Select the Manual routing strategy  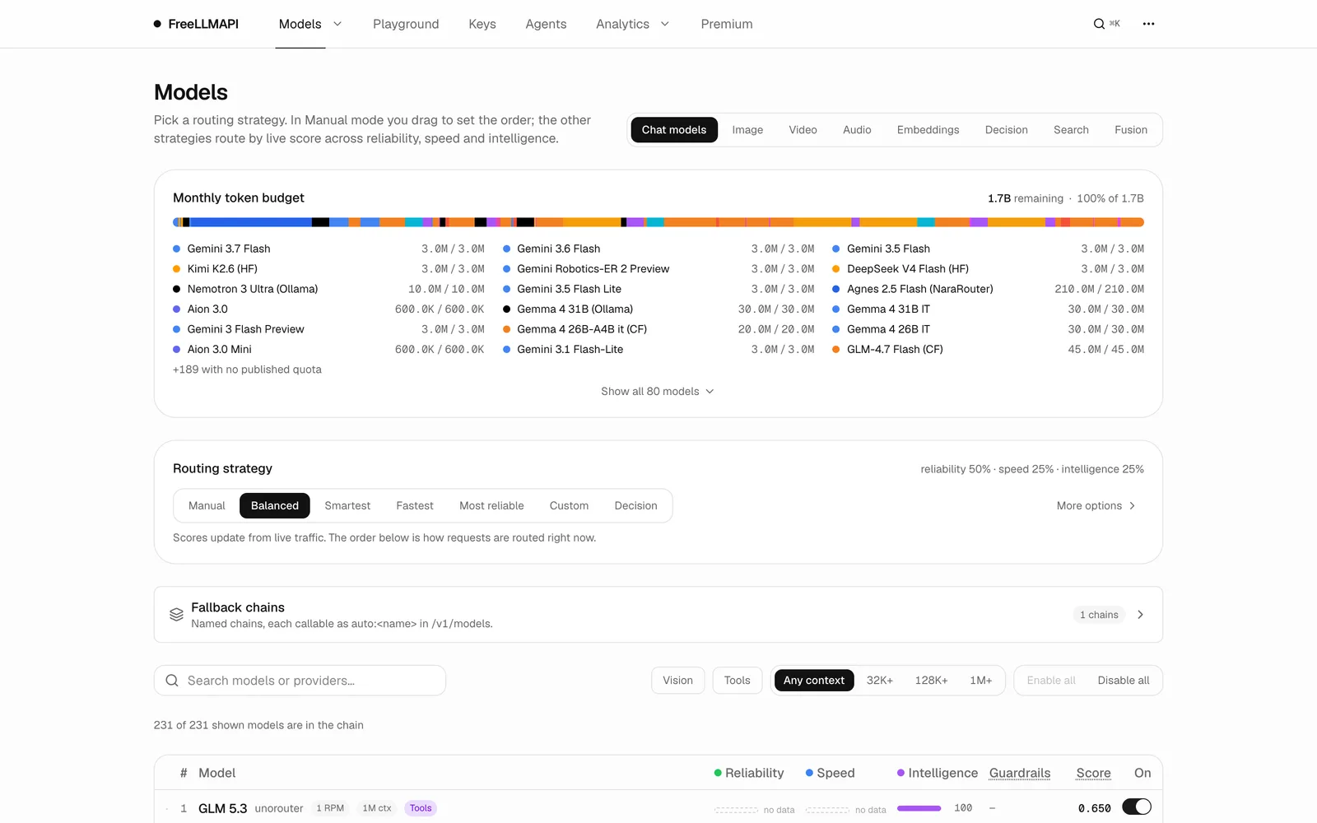tap(207, 505)
